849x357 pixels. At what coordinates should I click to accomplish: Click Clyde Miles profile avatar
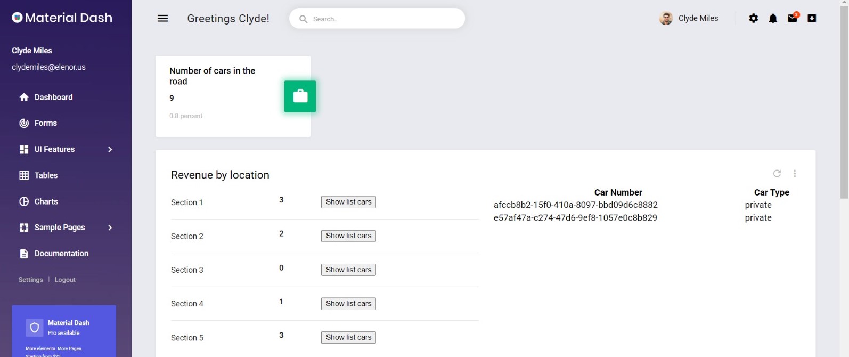(666, 18)
